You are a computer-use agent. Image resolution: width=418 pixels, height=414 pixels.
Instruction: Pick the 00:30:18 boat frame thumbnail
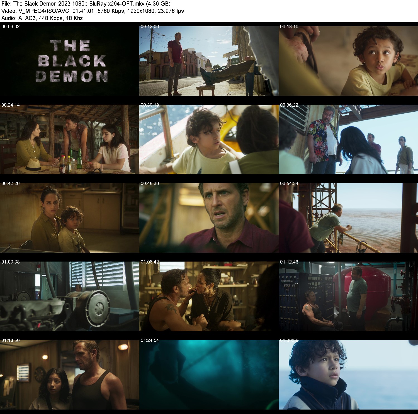point(209,140)
